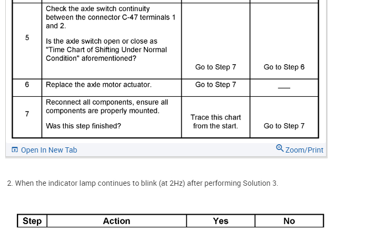Click the No header in lower table
374x241 pixels.
289,221
